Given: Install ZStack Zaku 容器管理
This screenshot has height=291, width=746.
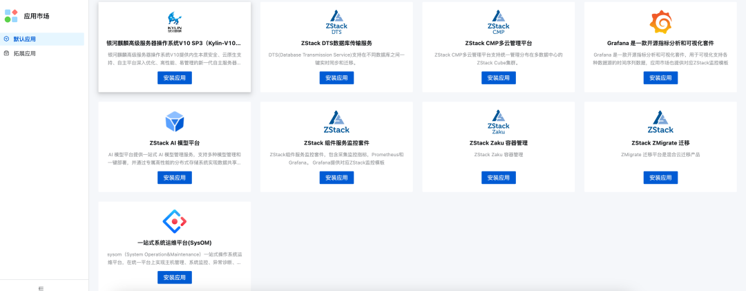Looking at the screenshot, I should 498,178.
